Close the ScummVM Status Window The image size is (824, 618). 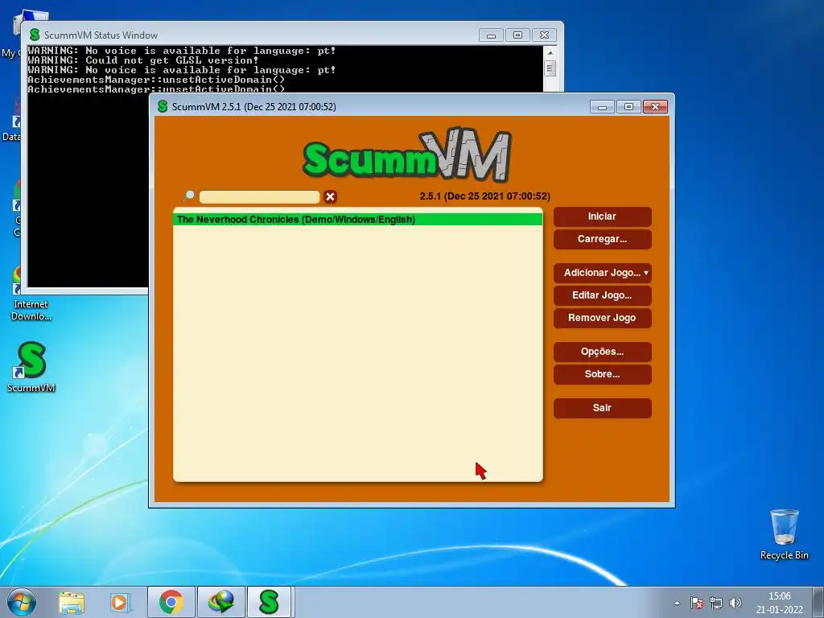click(545, 35)
